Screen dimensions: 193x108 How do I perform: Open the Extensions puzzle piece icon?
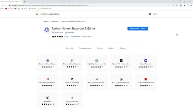pos(184,5)
